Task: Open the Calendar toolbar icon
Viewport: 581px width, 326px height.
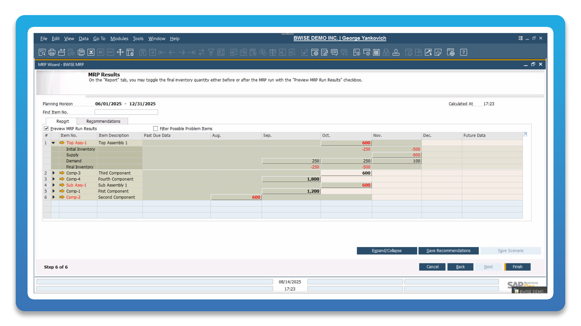Action: (x=376, y=52)
